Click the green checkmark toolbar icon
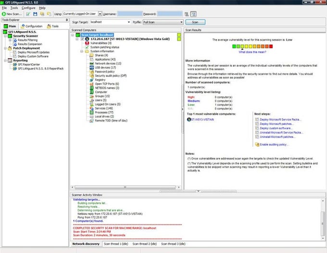327x253 pixels. pos(28,14)
